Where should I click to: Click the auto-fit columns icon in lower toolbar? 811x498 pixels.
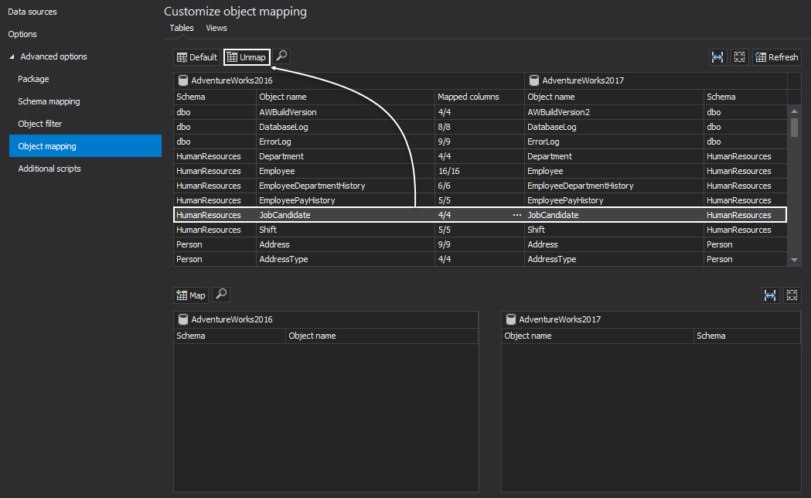pos(770,295)
